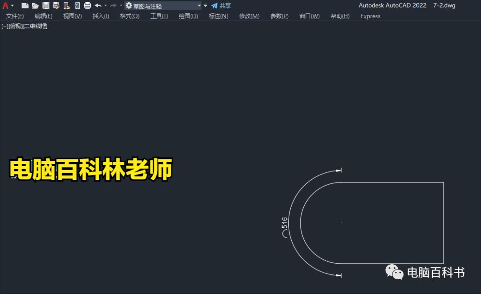Open the Plot (print) tool
Viewport: 481px width, 294px height.
tap(87, 5)
